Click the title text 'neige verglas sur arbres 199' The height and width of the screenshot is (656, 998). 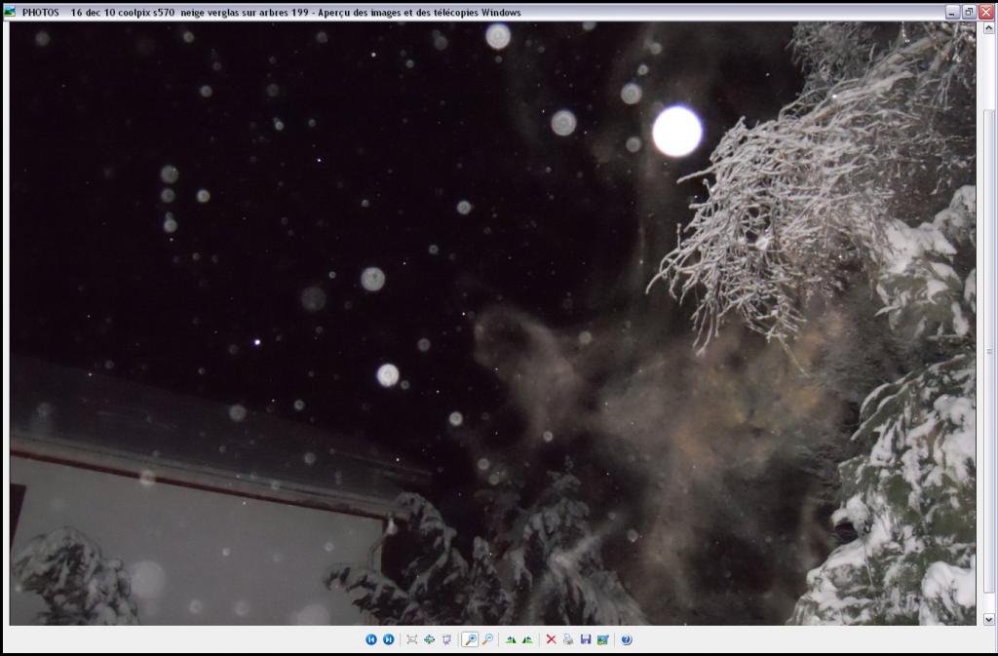pyautogui.click(x=245, y=12)
